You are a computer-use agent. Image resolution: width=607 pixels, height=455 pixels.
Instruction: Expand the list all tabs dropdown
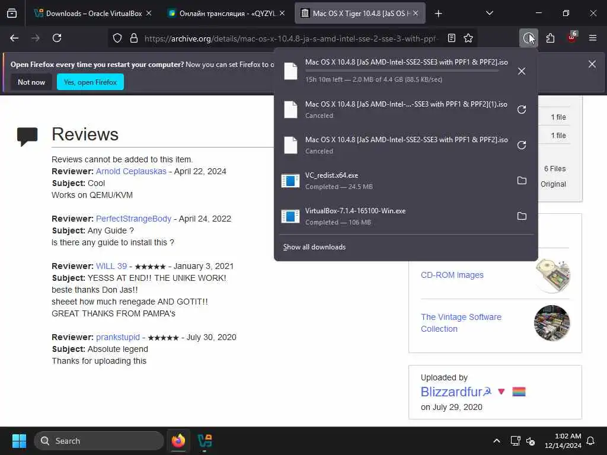pyautogui.click(x=489, y=14)
